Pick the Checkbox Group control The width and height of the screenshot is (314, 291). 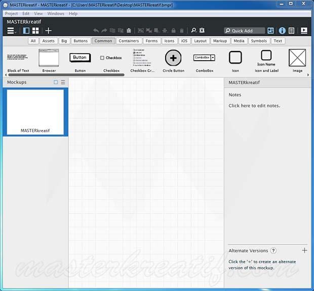pyautogui.click(x=142, y=61)
